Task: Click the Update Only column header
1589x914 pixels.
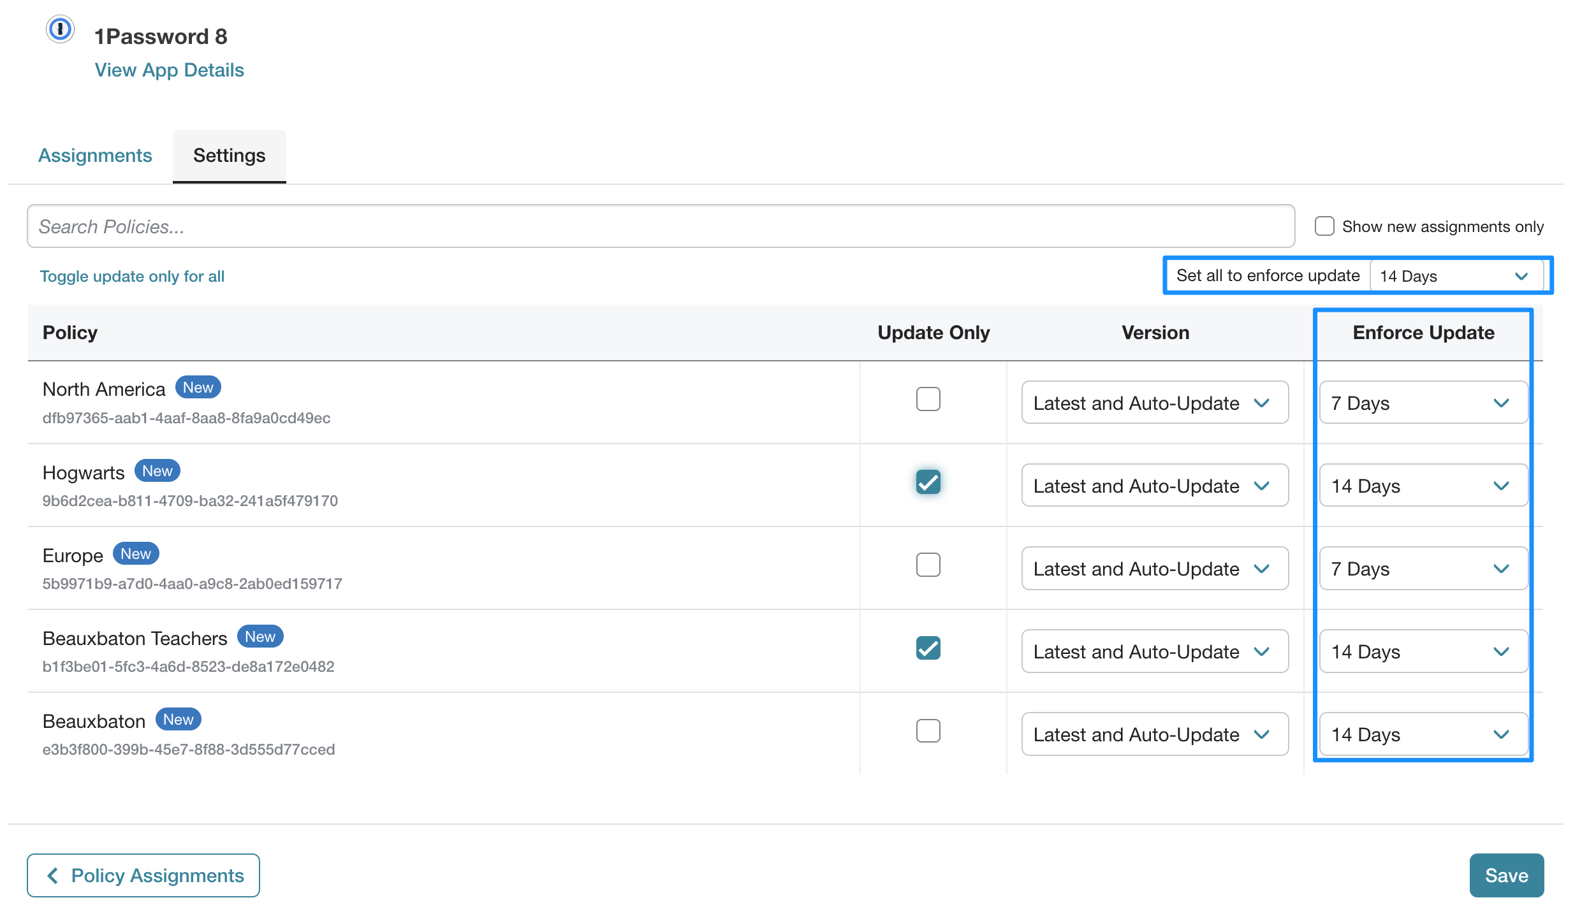Action: [x=934, y=333]
